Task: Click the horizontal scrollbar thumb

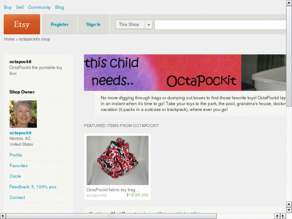Action: (x=111, y=216)
